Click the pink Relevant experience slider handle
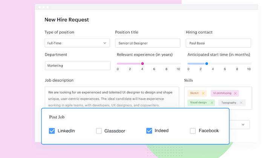The height and width of the screenshot is (158, 264). pos(143,64)
